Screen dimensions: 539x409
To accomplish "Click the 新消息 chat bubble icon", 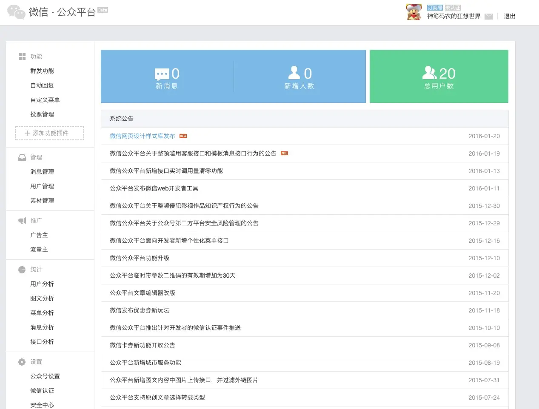I will click(x=162, y=74).
